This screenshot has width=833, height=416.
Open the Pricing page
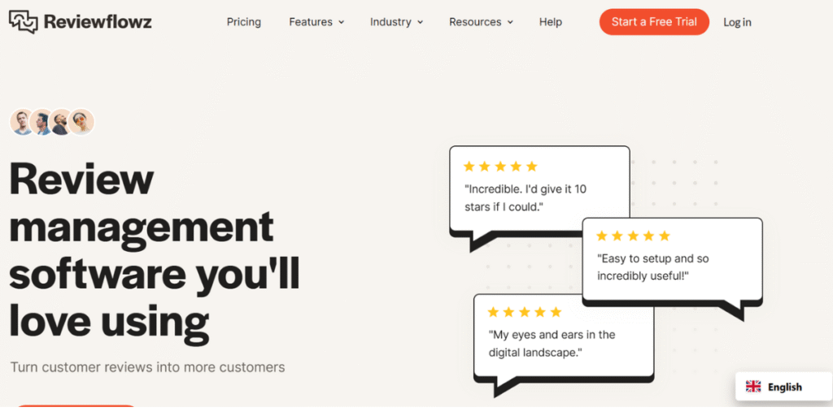pyautogui.click(x=244, y=22)
